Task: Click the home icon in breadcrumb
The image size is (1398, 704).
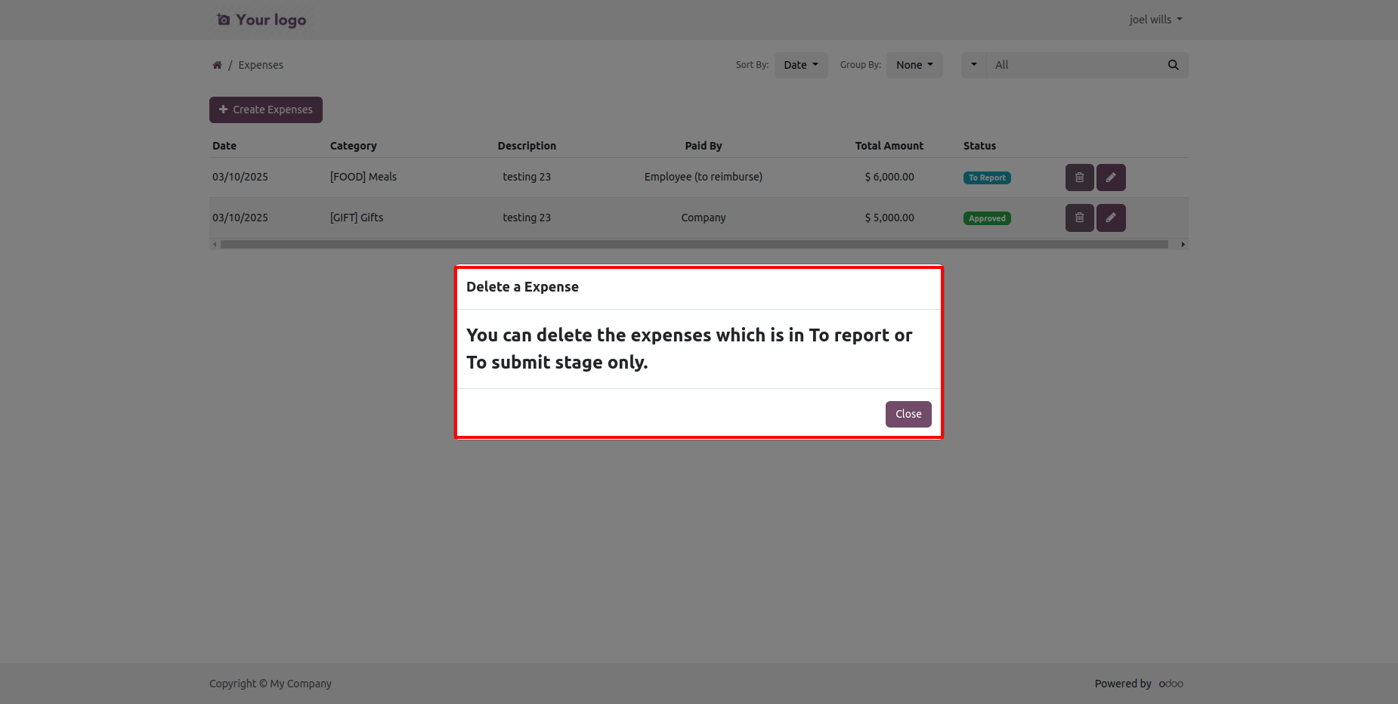Action: click(x=217, y=65)
